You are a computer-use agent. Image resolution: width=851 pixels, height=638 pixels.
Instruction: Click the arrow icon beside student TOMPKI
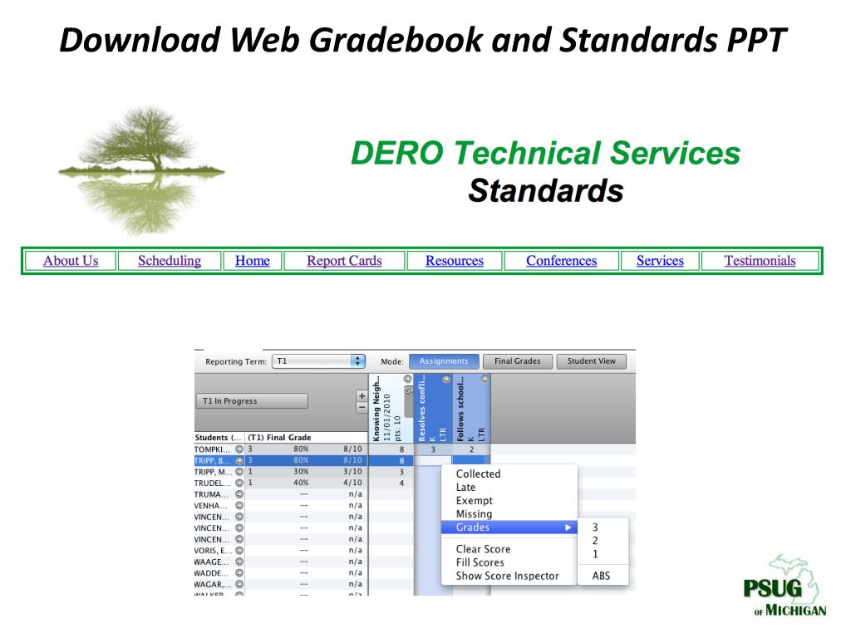(239, 449)
